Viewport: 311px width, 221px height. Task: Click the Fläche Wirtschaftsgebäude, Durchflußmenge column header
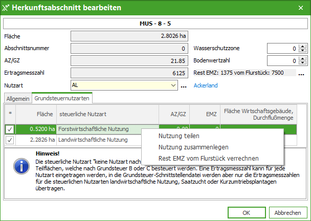pos(259,114)
